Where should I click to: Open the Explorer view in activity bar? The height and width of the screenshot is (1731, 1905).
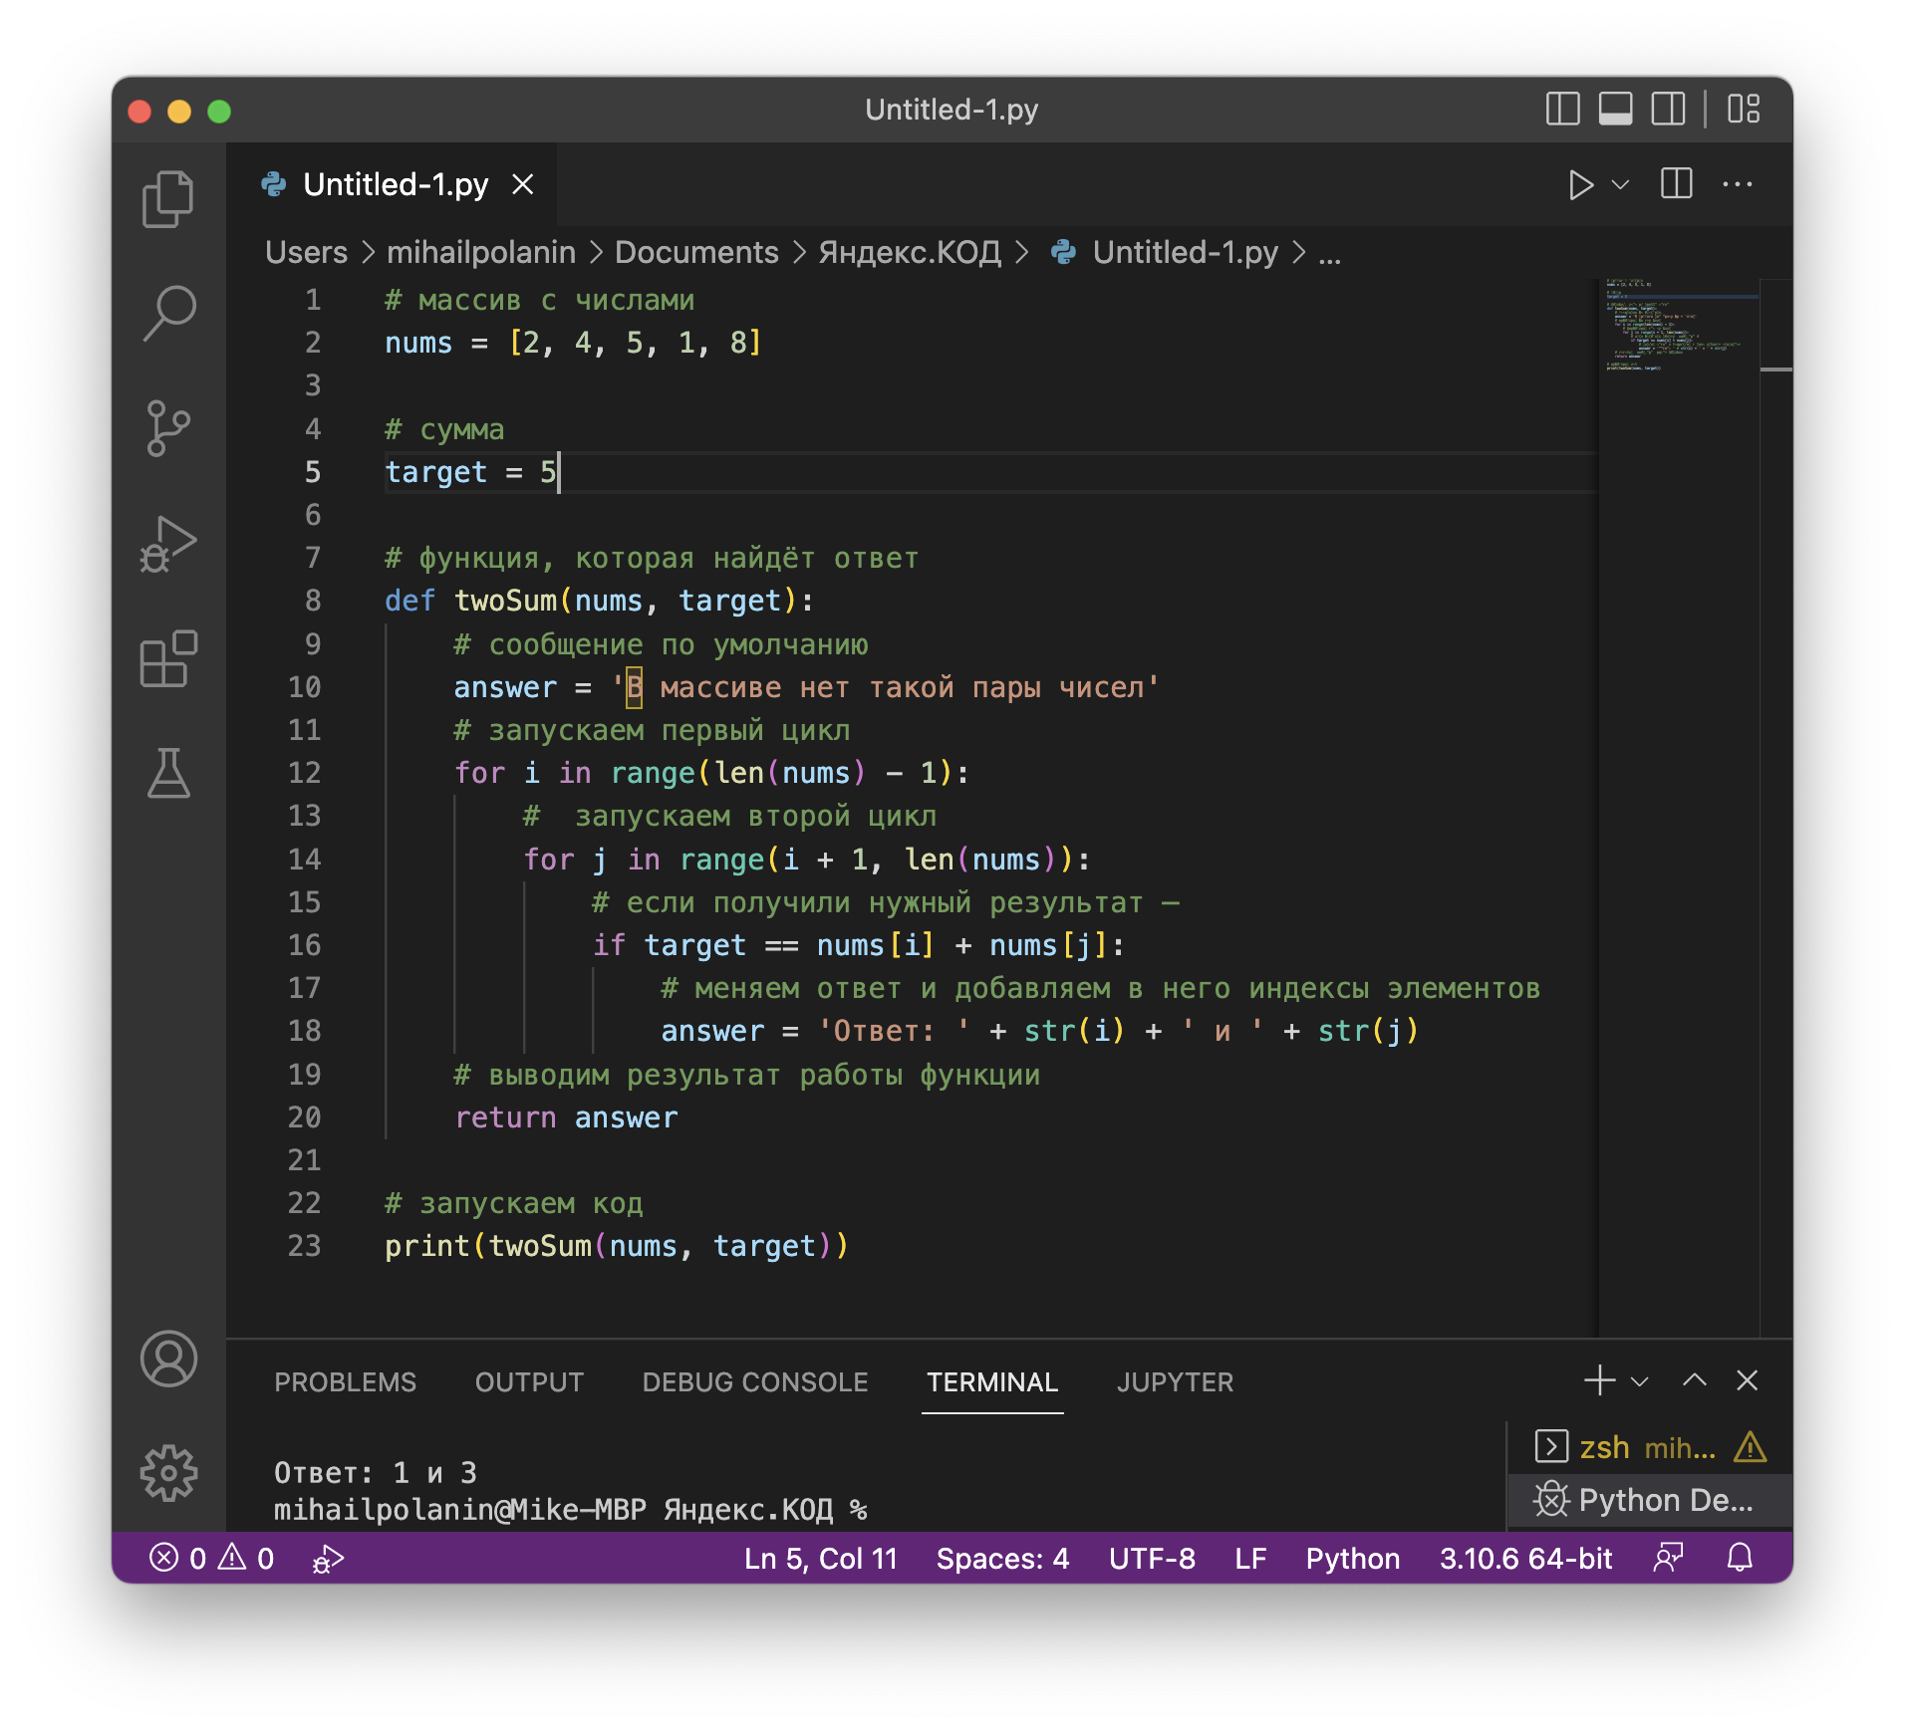[x=168, y=199]
